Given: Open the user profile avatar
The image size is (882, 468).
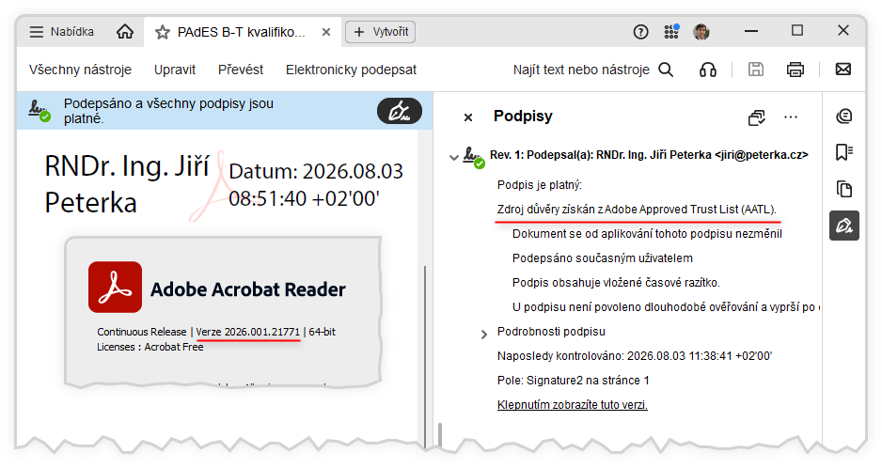Looking at the screenshot, I should click(701, 32).
